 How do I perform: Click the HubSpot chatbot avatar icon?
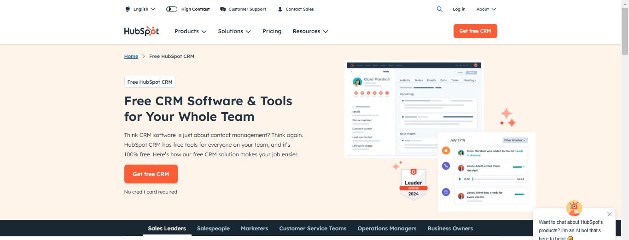574,208
